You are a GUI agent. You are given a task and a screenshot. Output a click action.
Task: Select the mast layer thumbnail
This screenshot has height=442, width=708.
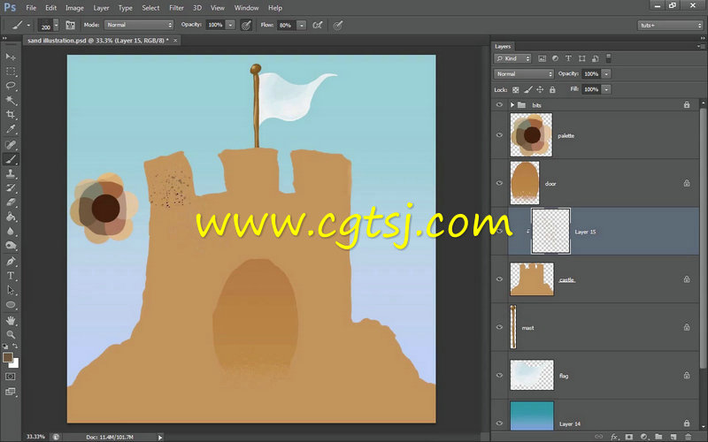pos(513,327)
